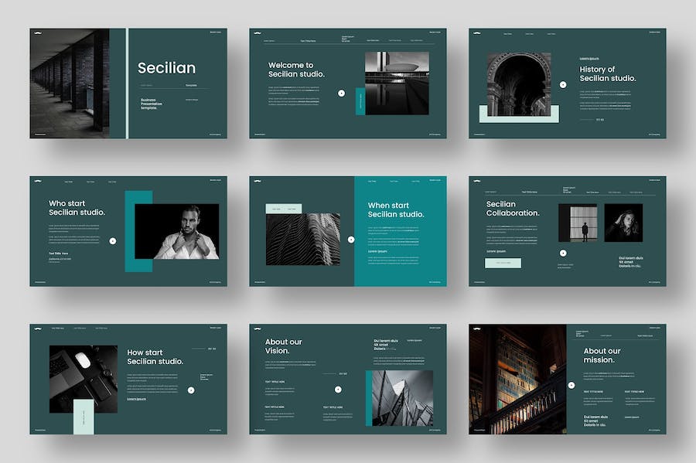Click the "About our mission." heading

coord(602,356)
